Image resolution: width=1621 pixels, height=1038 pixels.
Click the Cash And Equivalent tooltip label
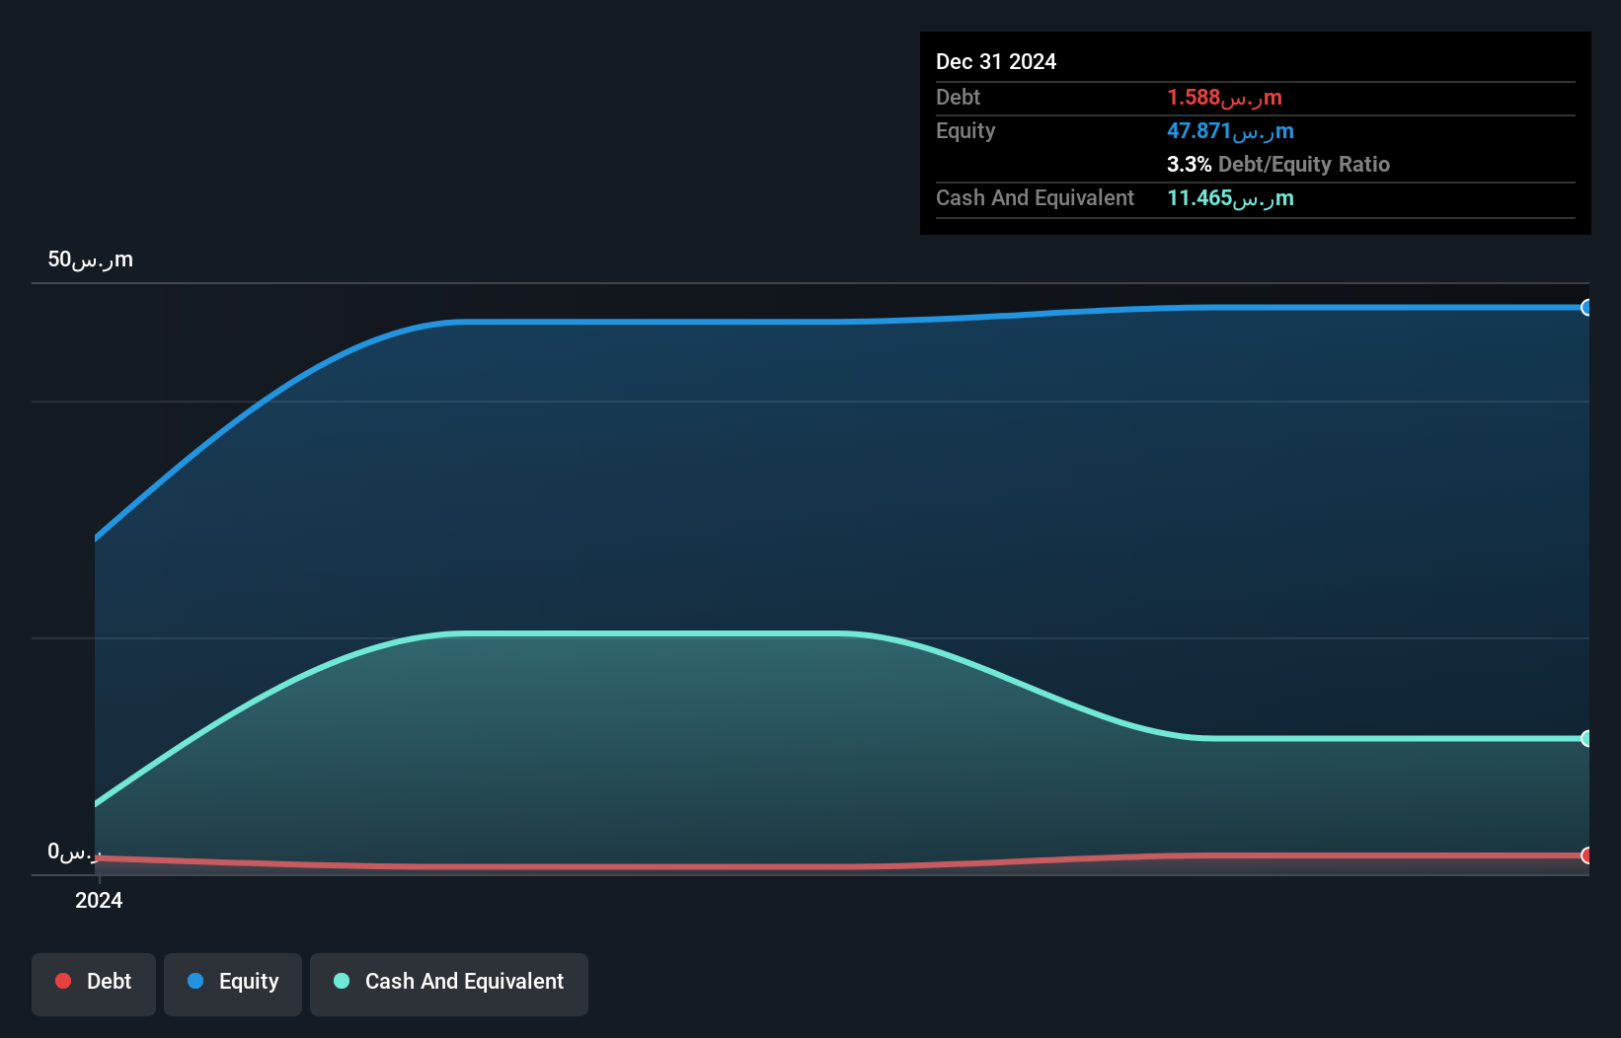point(1035,197)
